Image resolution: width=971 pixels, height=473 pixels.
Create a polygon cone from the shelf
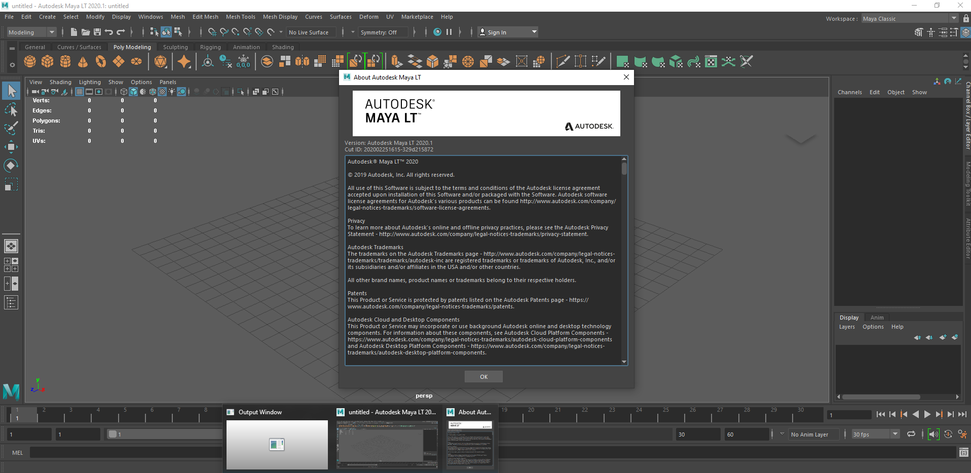[x=83, y=62]
